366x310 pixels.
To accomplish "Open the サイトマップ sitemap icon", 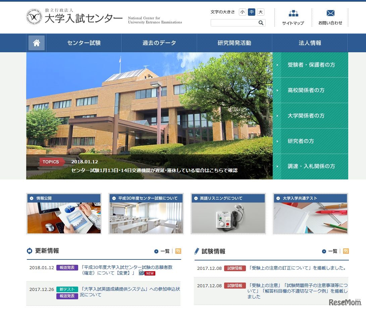I will click(293, 13).
